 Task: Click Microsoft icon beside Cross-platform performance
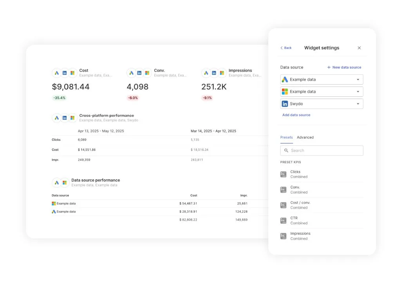(72, 118)
